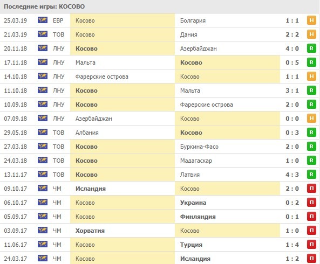This screenshot has width=320, height=264.
Task: Click the flag icon in the 24.03.17 row
Action: pyautogui.click(x=43, y=258)
